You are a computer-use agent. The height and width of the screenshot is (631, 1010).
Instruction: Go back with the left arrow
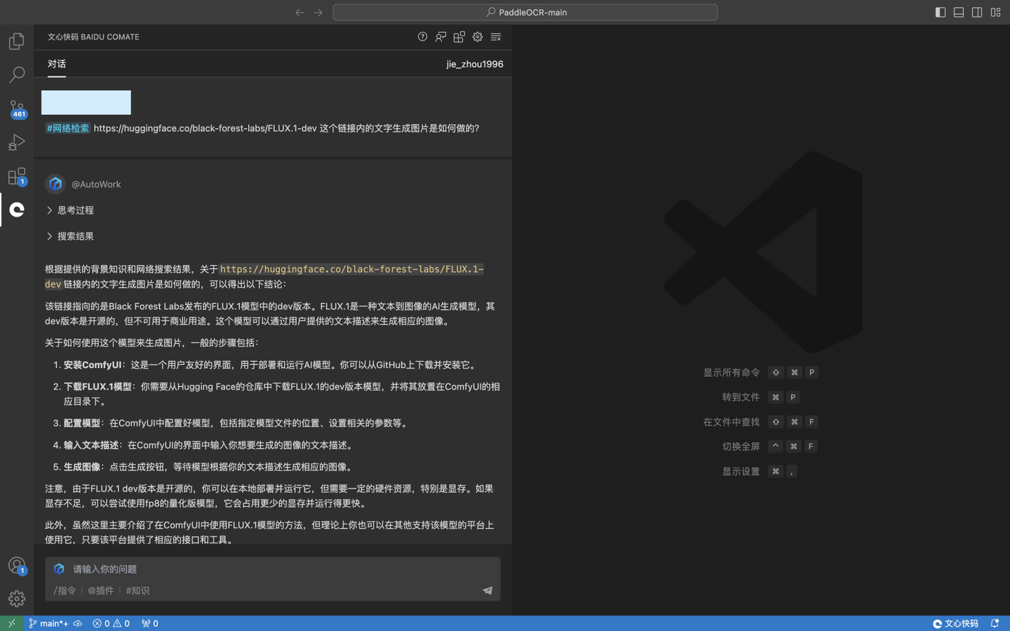coord(299,12)
